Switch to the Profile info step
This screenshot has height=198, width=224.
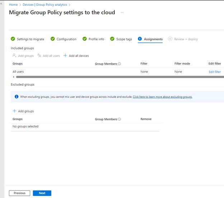[x=96, y=39]
